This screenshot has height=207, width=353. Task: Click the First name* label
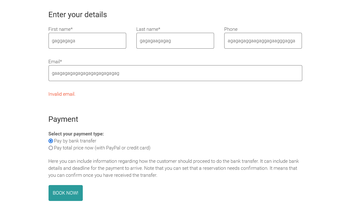(61, 29)
